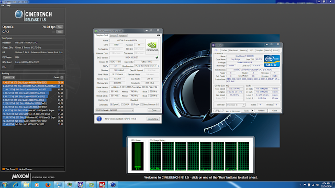
Task: Click the blue info icon in GPU-Z update bar
Action: [x=99, y=119]
